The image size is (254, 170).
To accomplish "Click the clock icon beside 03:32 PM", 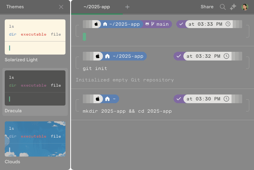I will coord(226,56).
